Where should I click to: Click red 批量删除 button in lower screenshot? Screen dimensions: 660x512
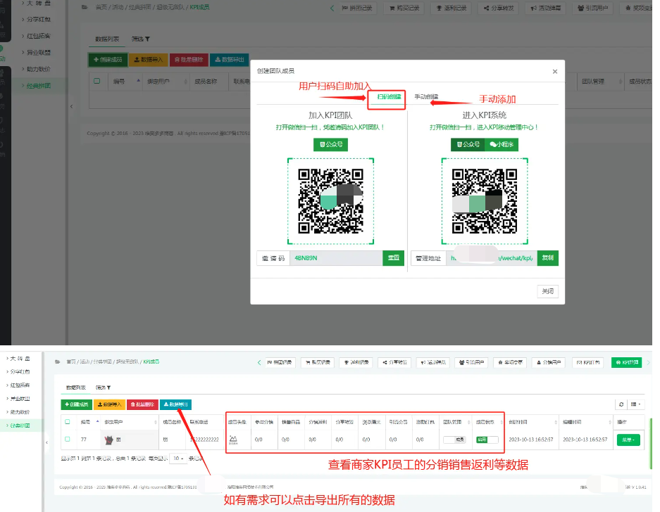click(142, 404)
